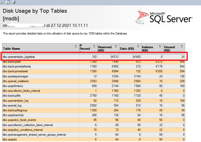The width and height of the screenshot is (201, 142).
Task: Select the dbo.backupfilegroup row name
Action: tap(15, 110)
